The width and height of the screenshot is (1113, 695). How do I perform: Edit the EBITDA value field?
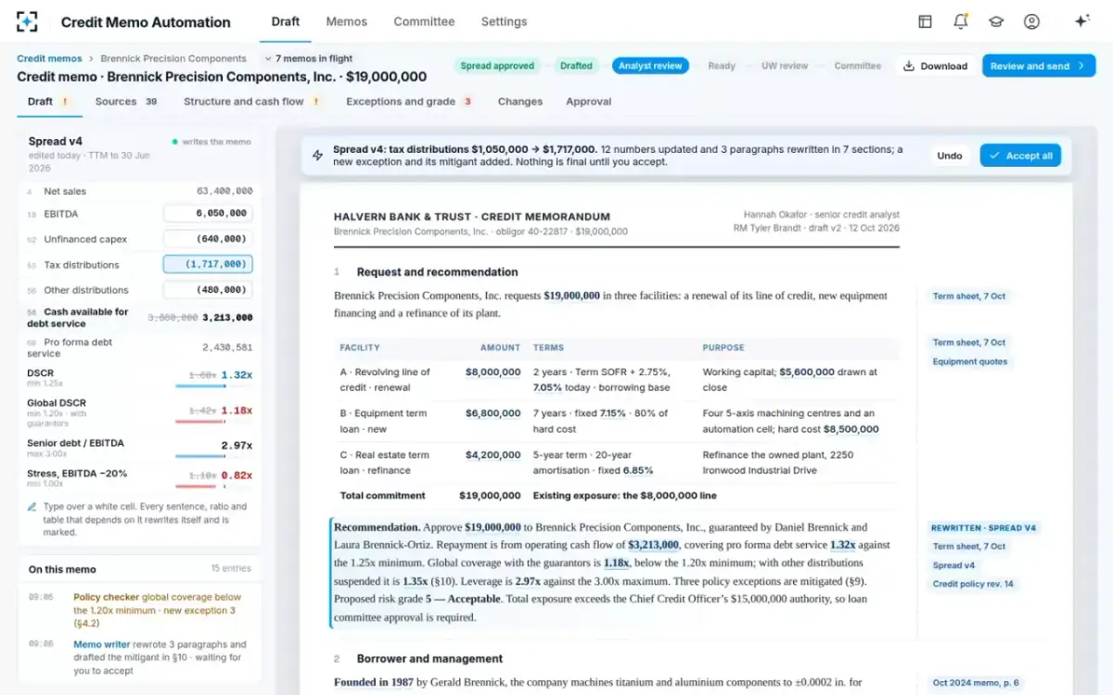[x=208, y=213]
